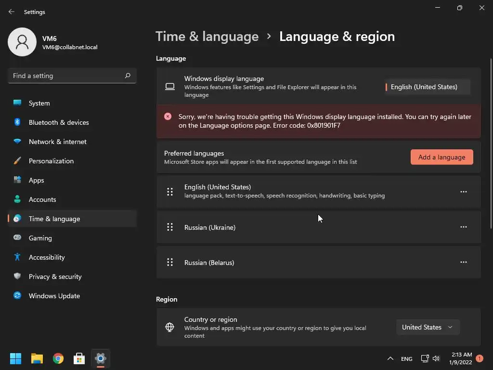Open Bluetooth & devices settings

click(x=72, y=122)
